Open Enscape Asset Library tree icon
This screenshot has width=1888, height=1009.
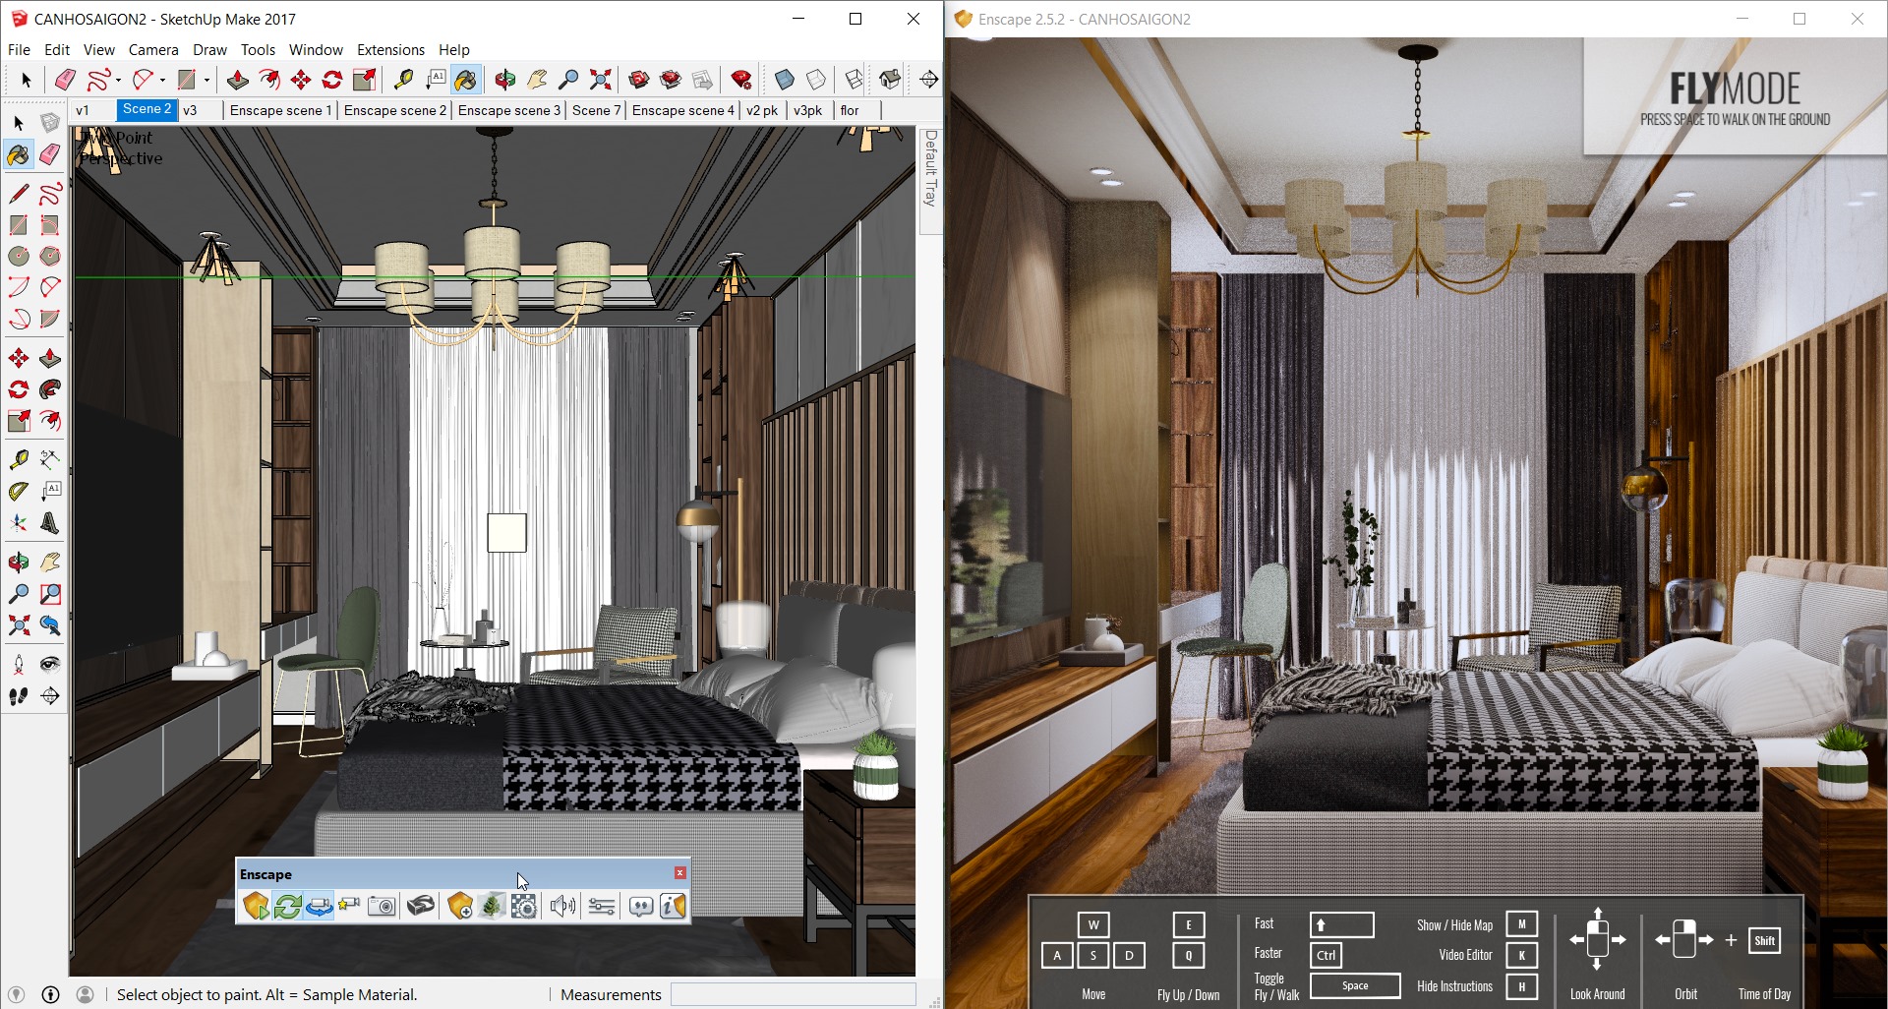pos(492,906)
